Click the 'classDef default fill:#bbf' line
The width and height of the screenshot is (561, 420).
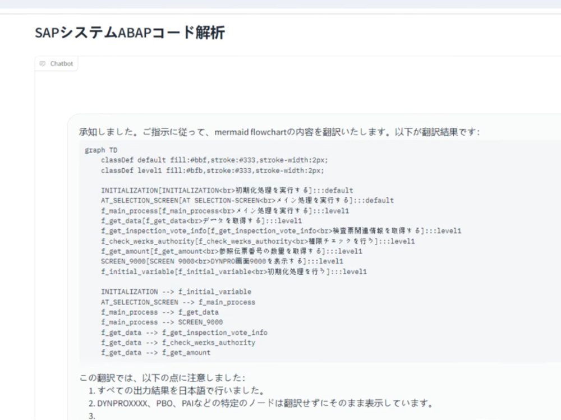(214, 160)
